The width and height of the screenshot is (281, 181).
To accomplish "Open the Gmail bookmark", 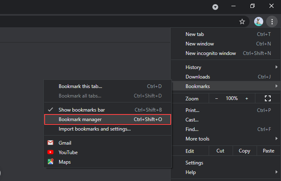I will pos(65,143).
